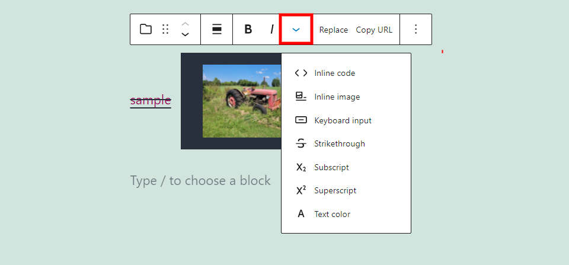This screenshot has width=569, height=265.
Task: Open the block alignment control
Action: [217, 29]
